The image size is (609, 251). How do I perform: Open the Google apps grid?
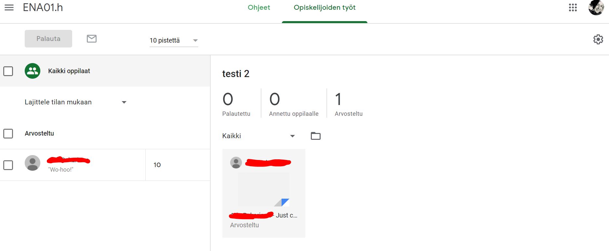point(573,7)
